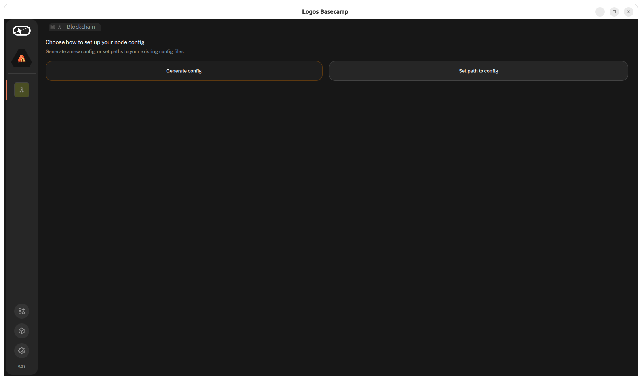Image resolution: width=642 pixels, height=380 pixels.
Task: Click the Logos Basecamp window title
Action: click(x=325, y=12)
